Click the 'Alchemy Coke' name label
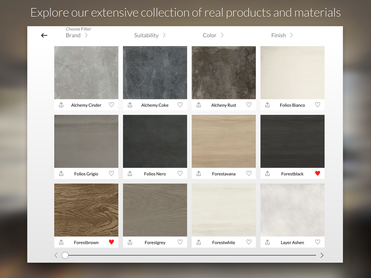The height and width of the screenshot is (278, 371). pos(155,105)
